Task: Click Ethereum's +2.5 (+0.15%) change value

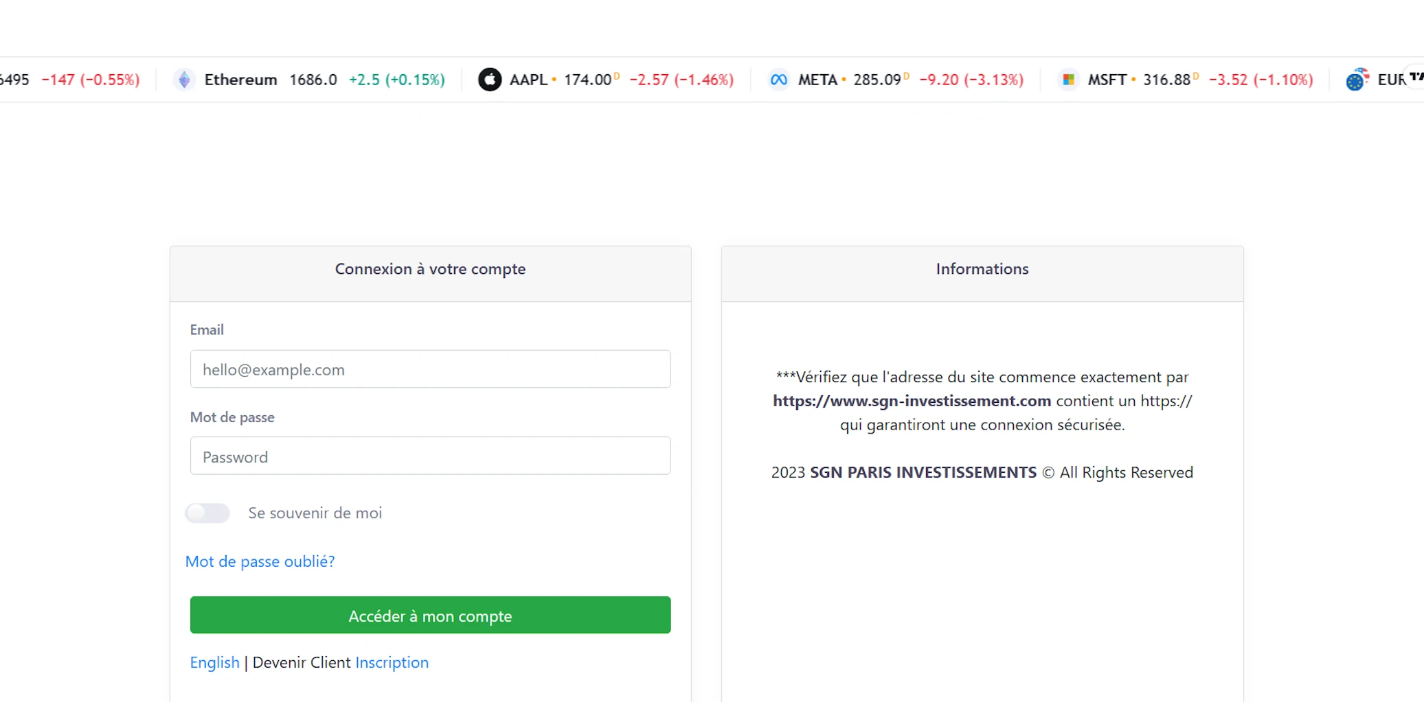Action: [x=396, y=80]
